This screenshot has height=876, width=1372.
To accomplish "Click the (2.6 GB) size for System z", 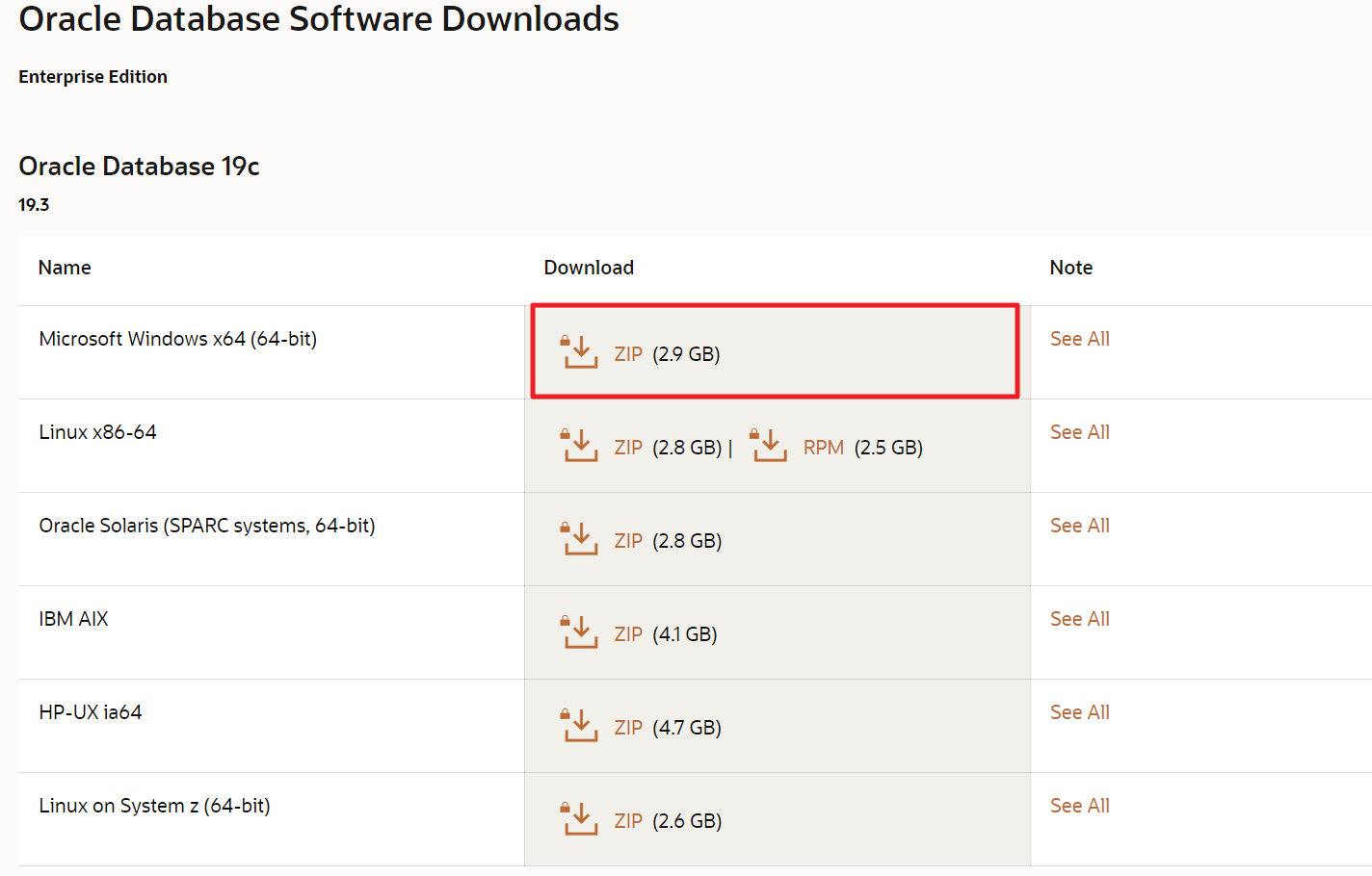I will (687, 821).
